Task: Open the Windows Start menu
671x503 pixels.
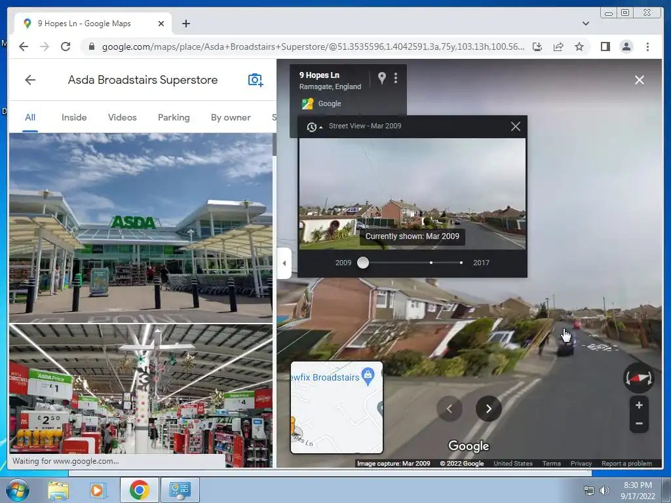Action: point(18,490)
